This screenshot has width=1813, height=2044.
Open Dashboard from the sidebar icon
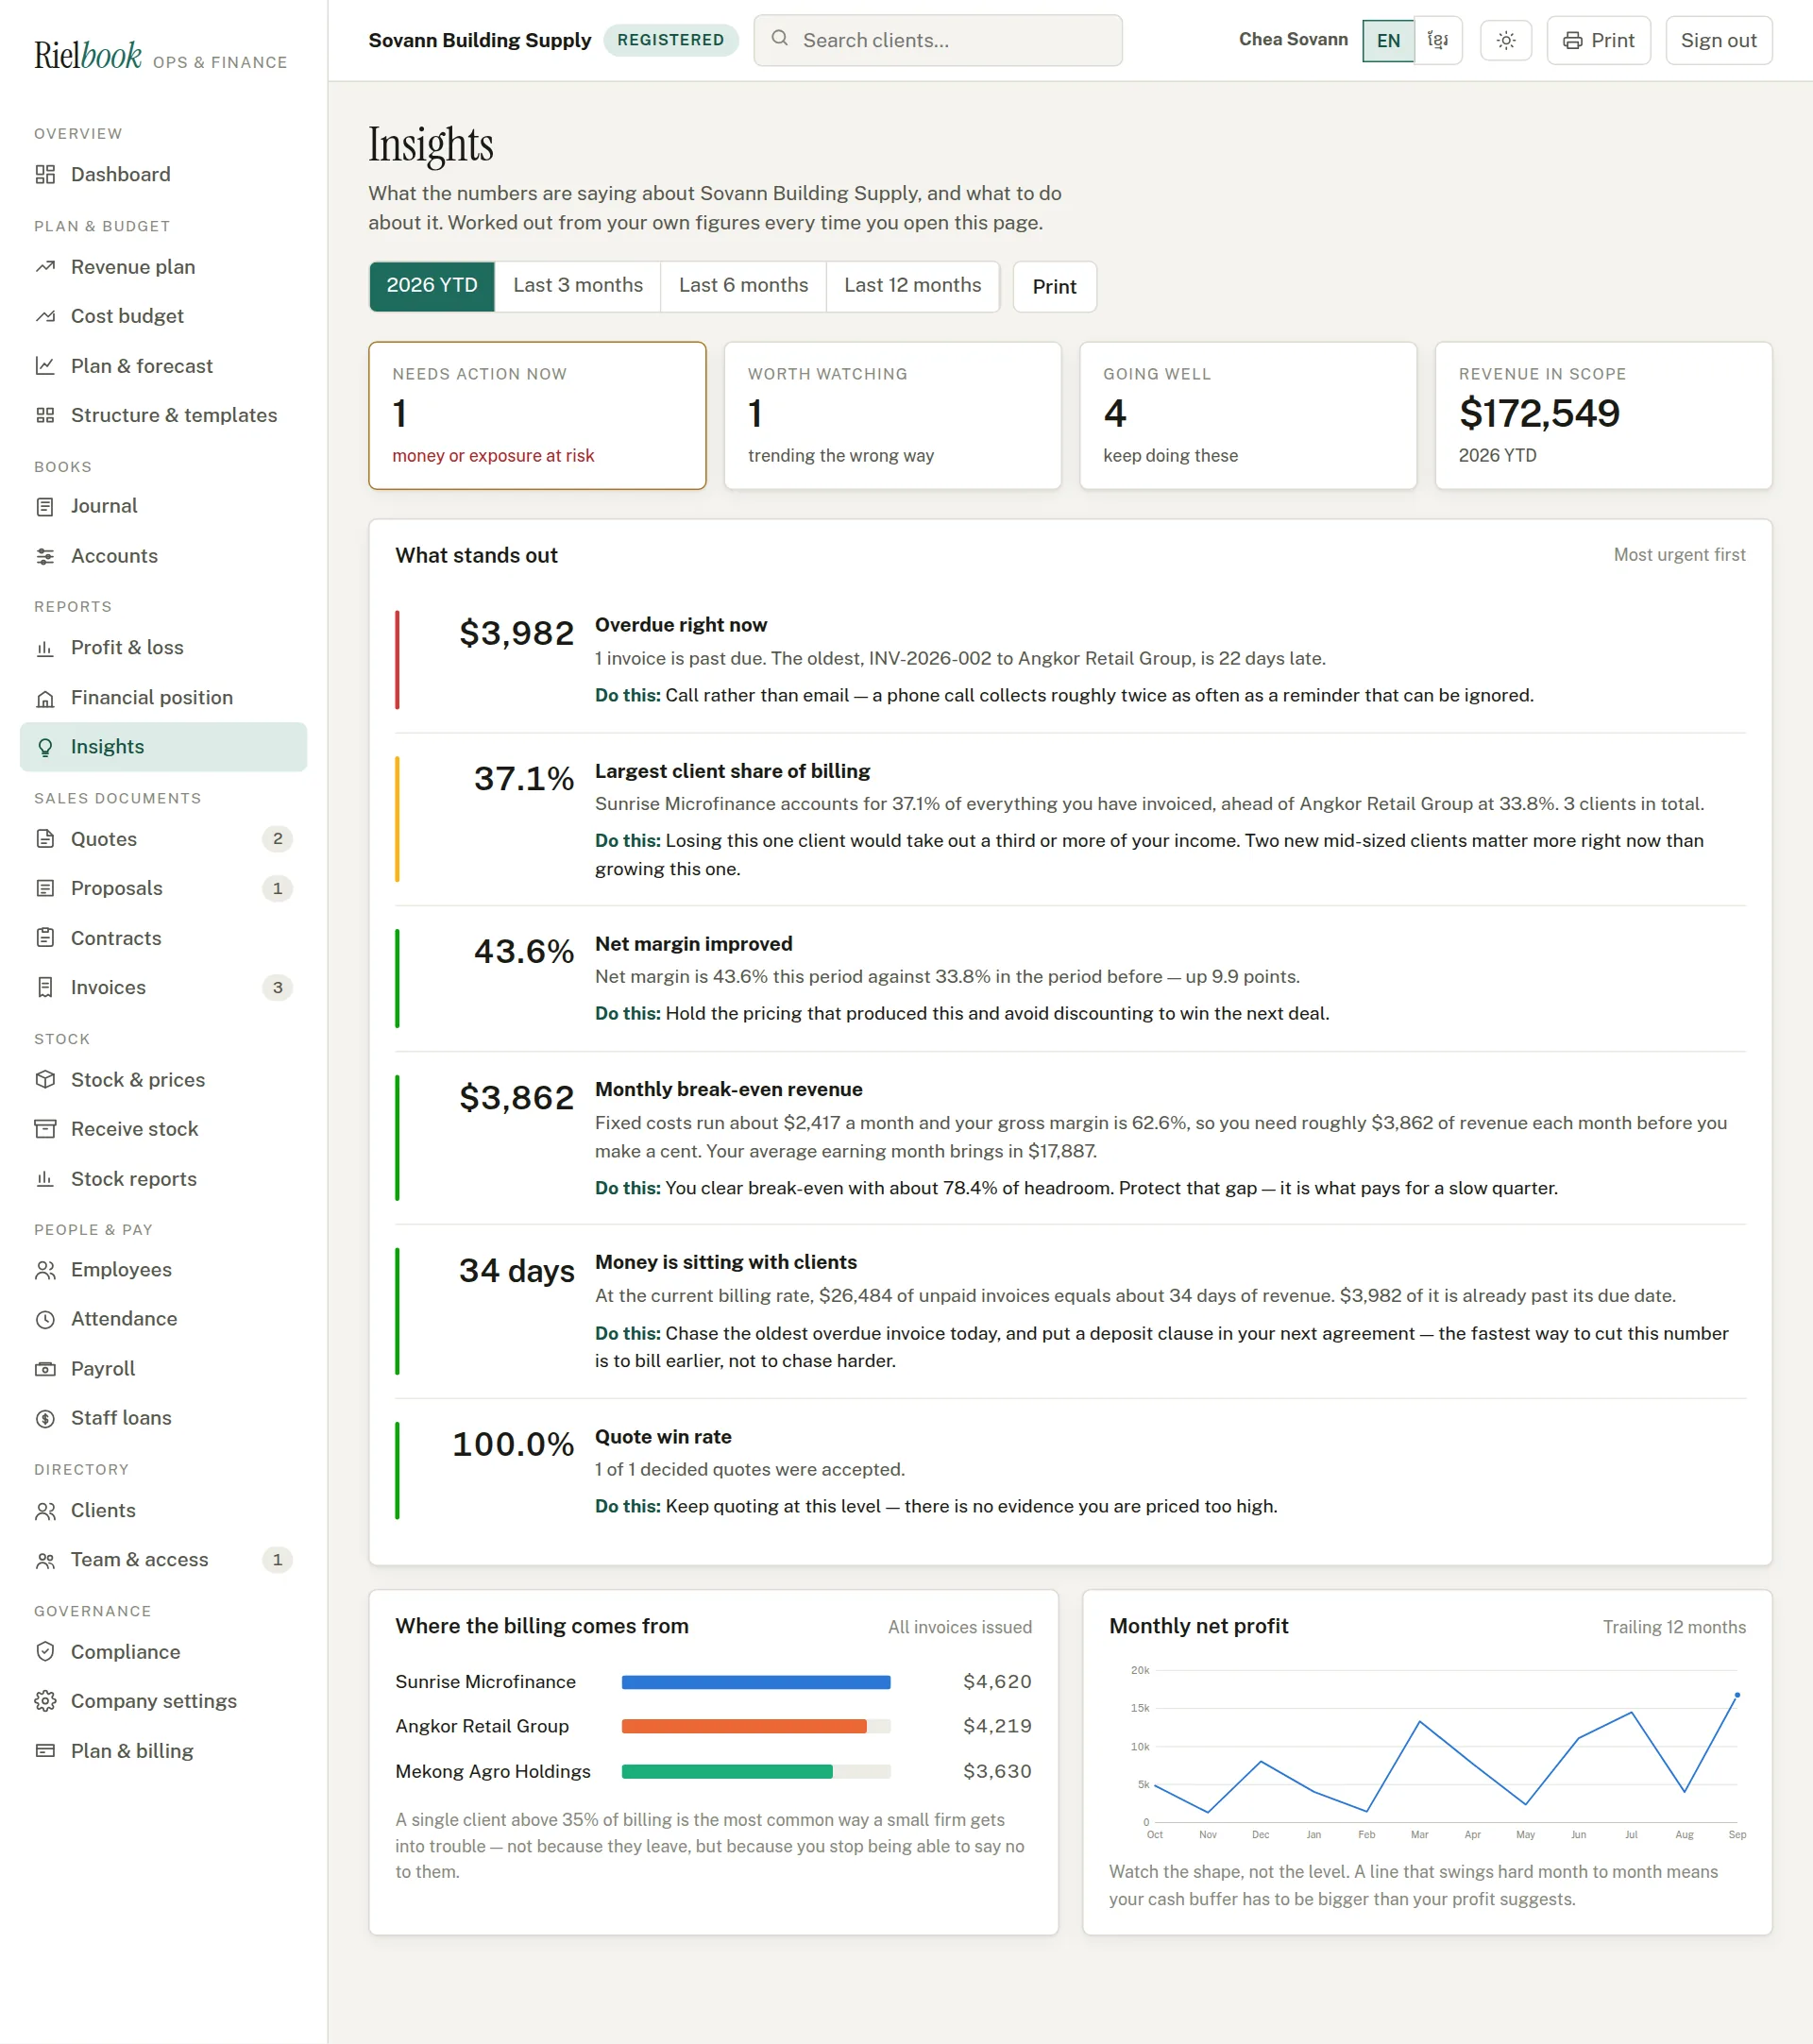point(45,175)
